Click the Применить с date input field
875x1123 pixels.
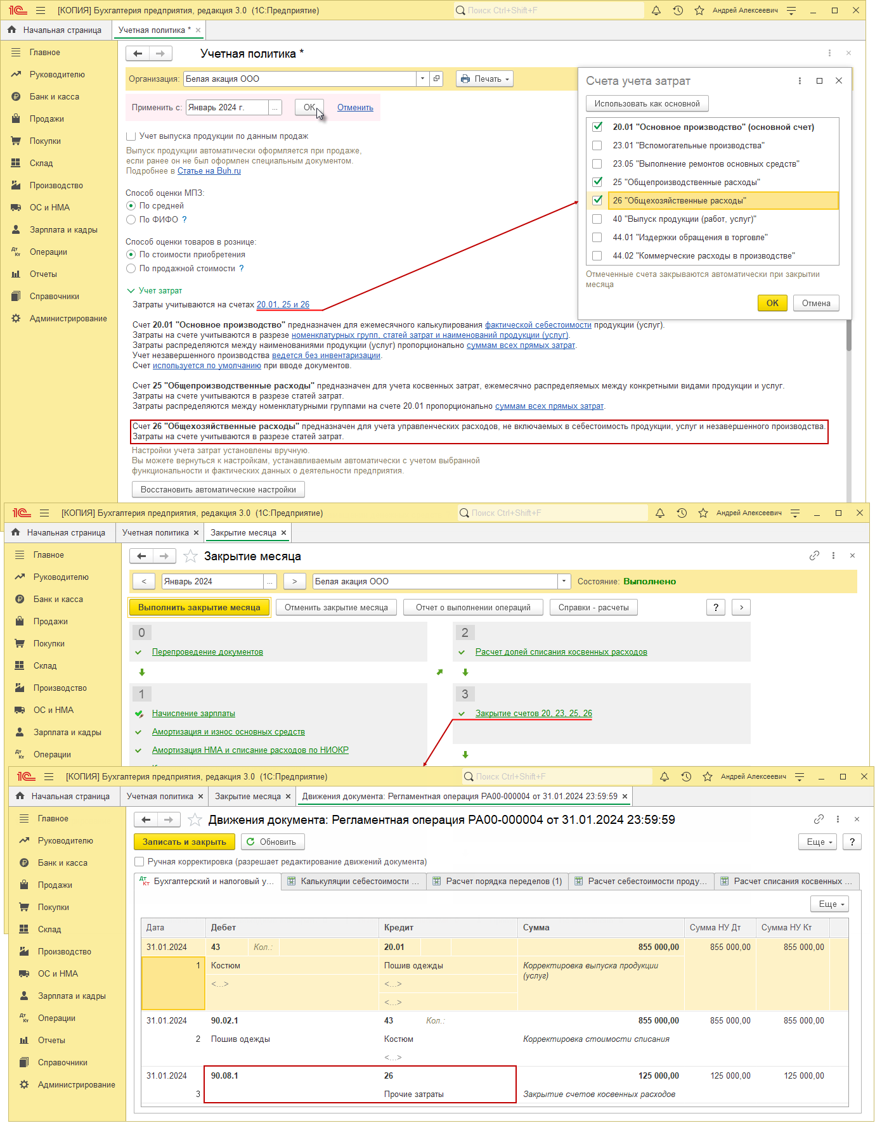tap(227, 108)
